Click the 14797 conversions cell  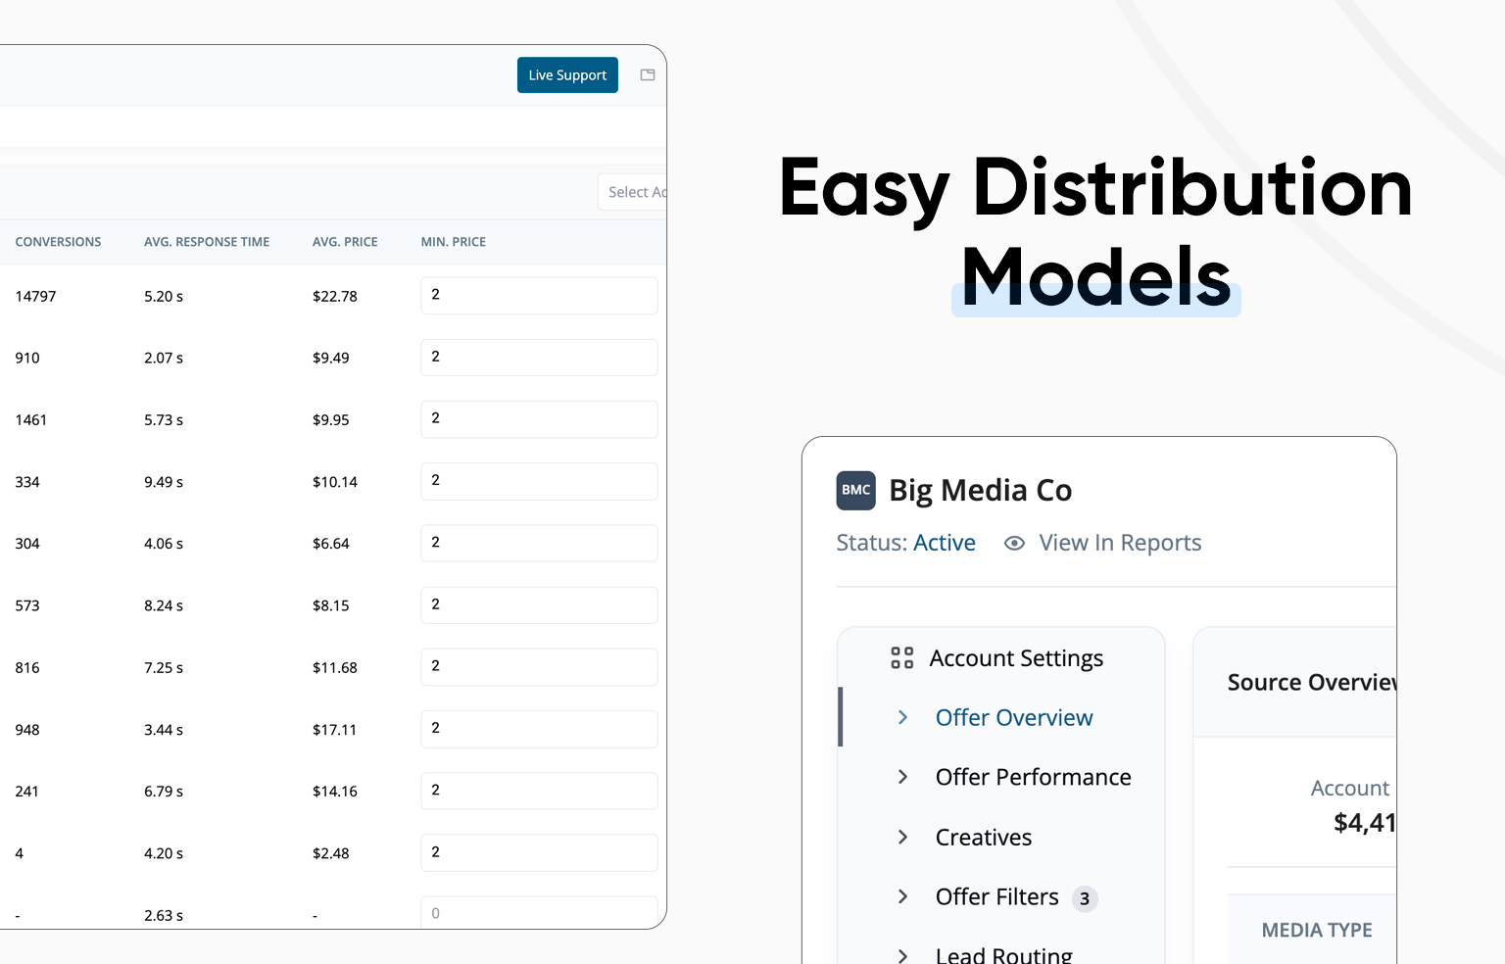35,296
